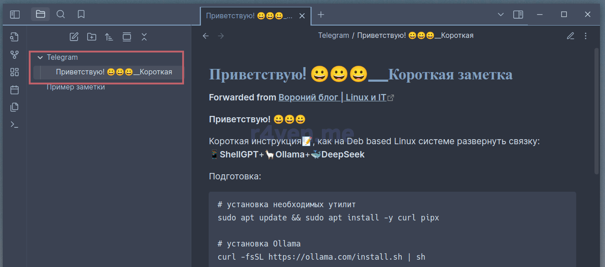Navigate forward with the right arrow
This screenshot has width=605, height=267.
[x=221, y=36]
